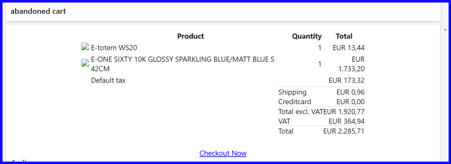
Task: Click the partially visible link below Checkout Now
Action: click(x=19, y=161)
